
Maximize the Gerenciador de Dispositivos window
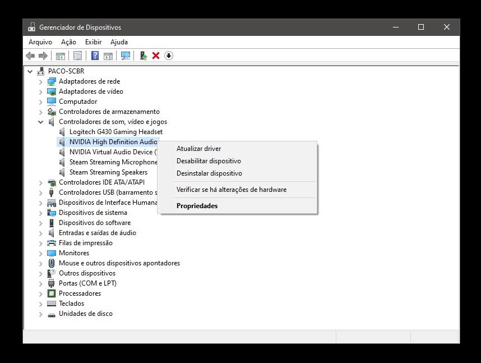[421, 27]
